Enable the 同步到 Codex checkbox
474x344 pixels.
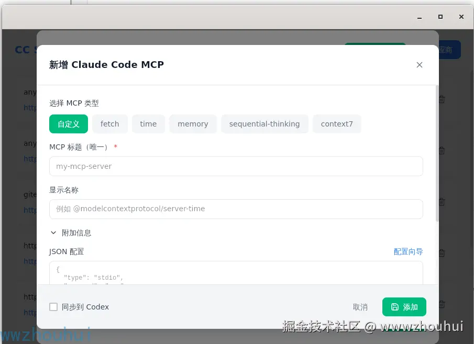pyautogui.click(x=53, y=307)
